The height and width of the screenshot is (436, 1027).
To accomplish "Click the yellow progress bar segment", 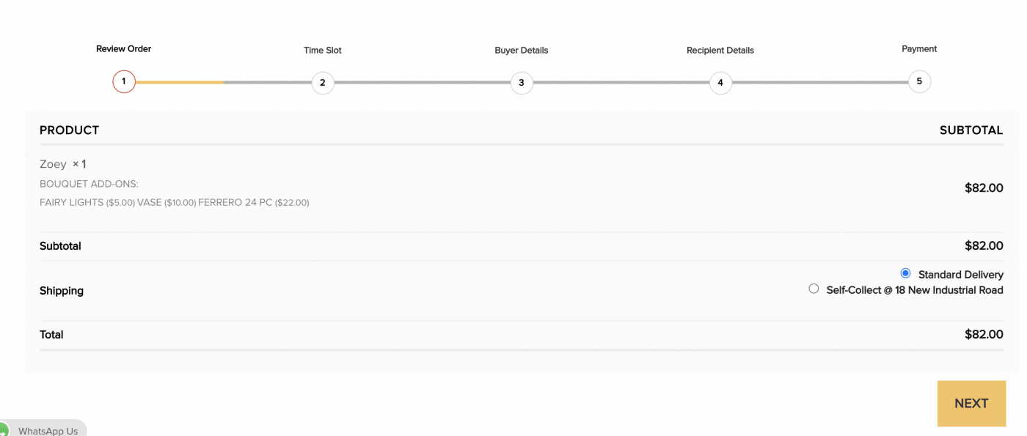I will pyautogui.click(x=180, y=82).
